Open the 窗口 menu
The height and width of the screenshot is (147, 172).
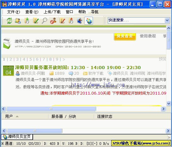point(69,12)
